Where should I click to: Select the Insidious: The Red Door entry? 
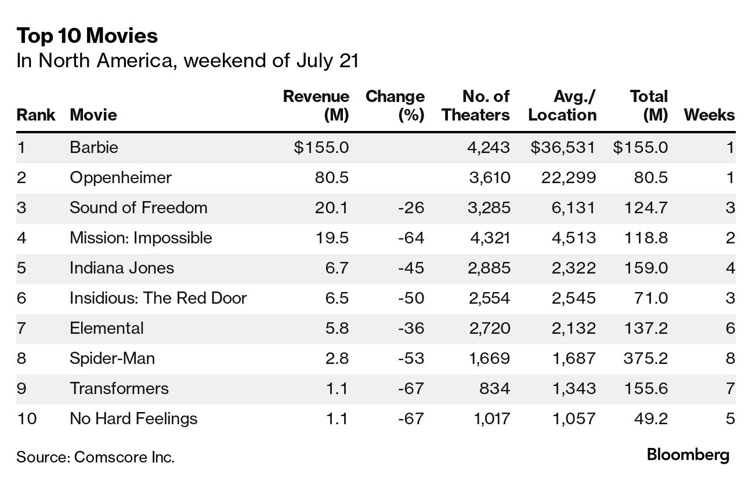pyautogui.click(x=158, y=298)
